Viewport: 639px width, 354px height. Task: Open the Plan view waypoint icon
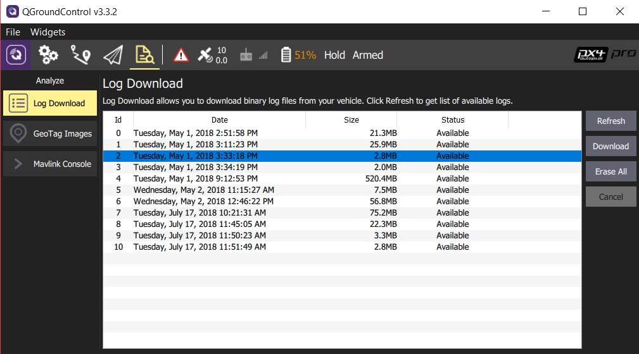(80, 55)
